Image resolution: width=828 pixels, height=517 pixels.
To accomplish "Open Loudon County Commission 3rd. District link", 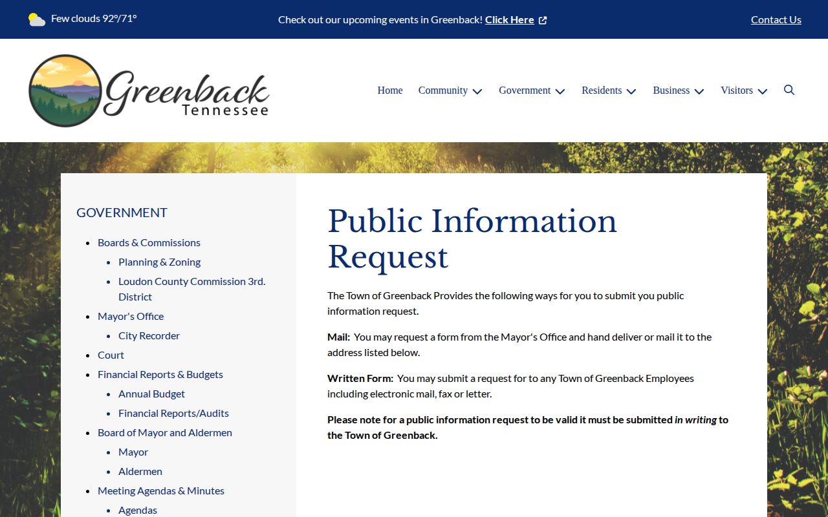I will pos(191,289).
